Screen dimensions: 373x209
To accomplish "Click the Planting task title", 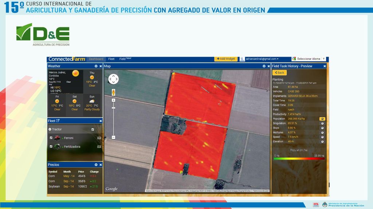I will tap(278, 79).
